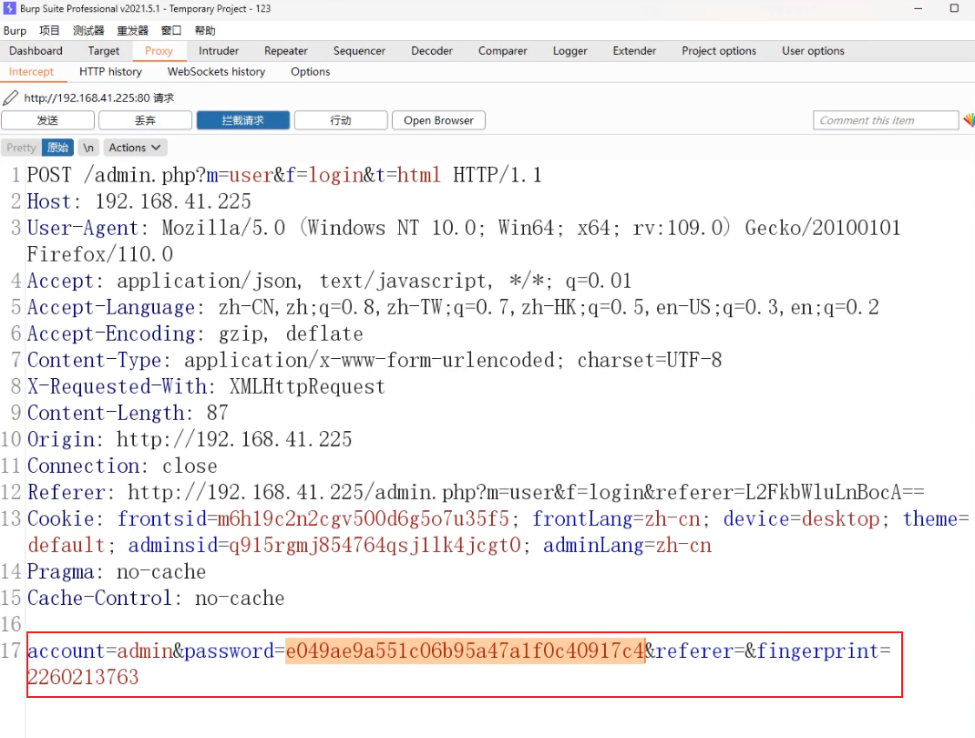Open the 帮助 menu
This screenshot has height=738, width=975.
[205, 30]
